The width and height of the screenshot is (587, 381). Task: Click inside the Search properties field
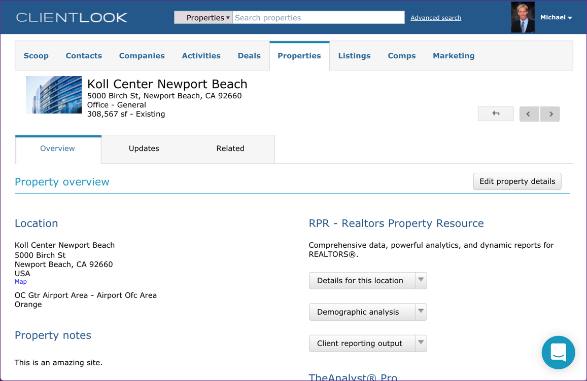[319, 17]
